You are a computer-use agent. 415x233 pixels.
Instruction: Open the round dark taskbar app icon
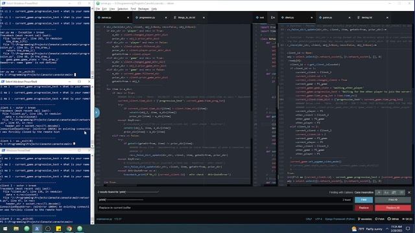pyautogui.click(x=48, y=228)
